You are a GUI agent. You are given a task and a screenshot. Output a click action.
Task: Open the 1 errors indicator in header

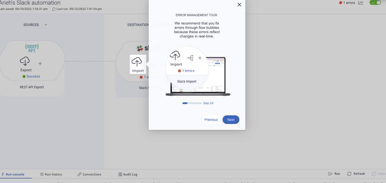[x=347, y=3]
